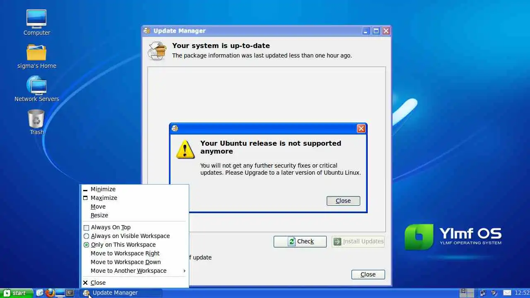The width and height of the screenshot is (530, 298).
Task: Click the network connection tray icon
Action: coord(483,293)
